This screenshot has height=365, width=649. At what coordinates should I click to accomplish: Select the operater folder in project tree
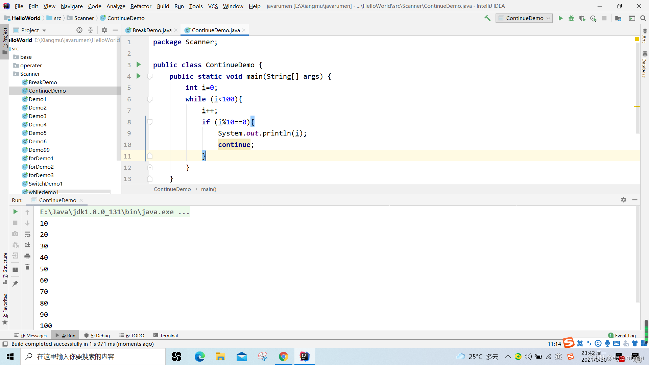31,65
